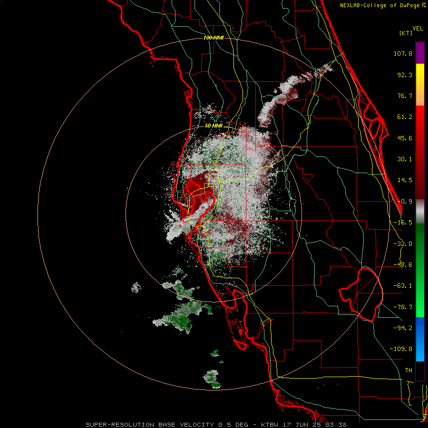Click the thick red lake outline in southeast

(362, 295)
